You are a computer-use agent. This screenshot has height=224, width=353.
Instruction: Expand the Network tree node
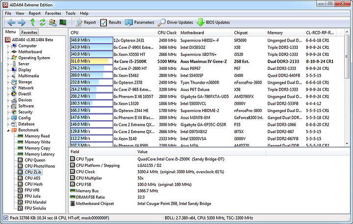[x=8, y=89]
